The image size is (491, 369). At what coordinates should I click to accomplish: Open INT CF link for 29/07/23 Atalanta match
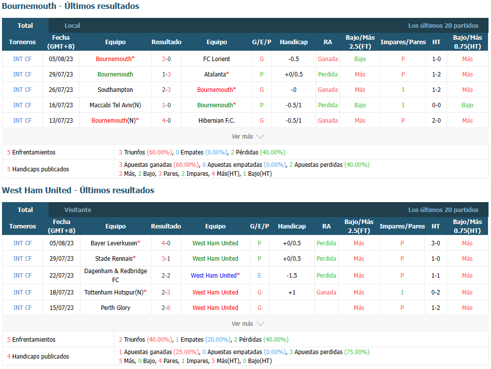[x=22, y=74]
